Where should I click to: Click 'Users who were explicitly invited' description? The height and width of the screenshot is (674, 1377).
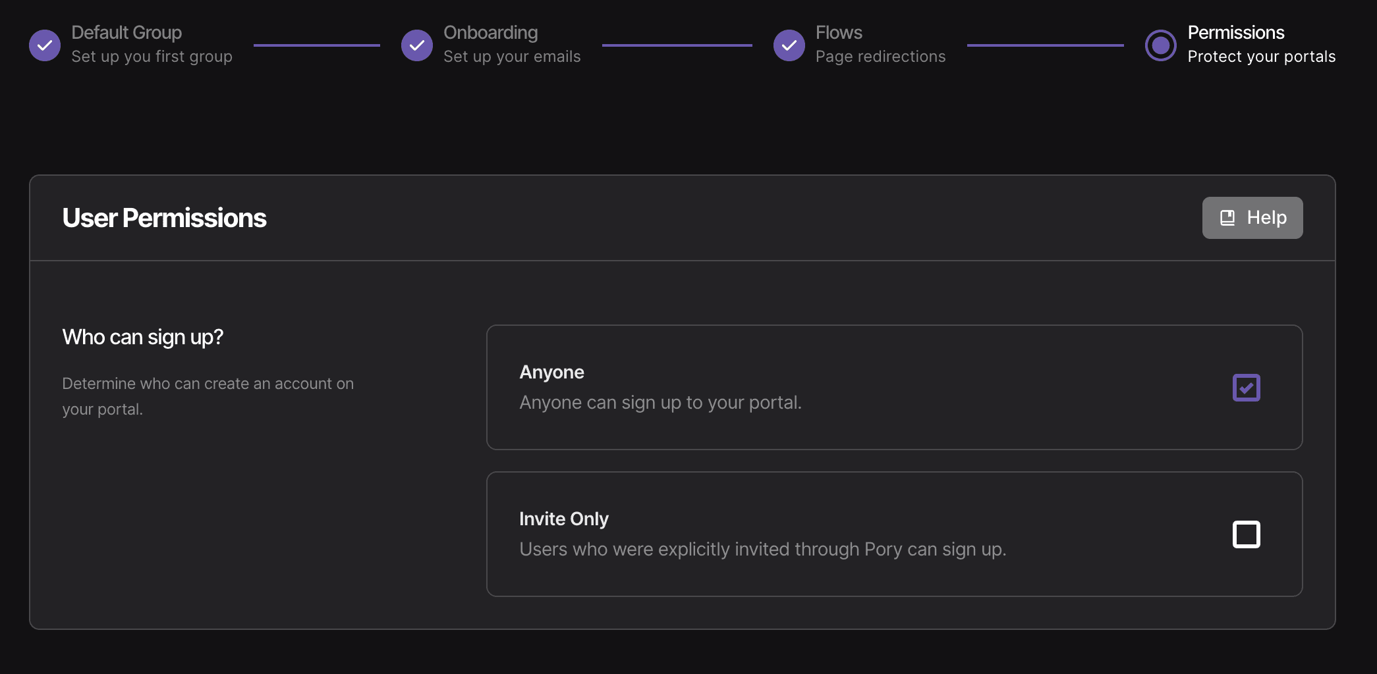[x=763, y=549]
